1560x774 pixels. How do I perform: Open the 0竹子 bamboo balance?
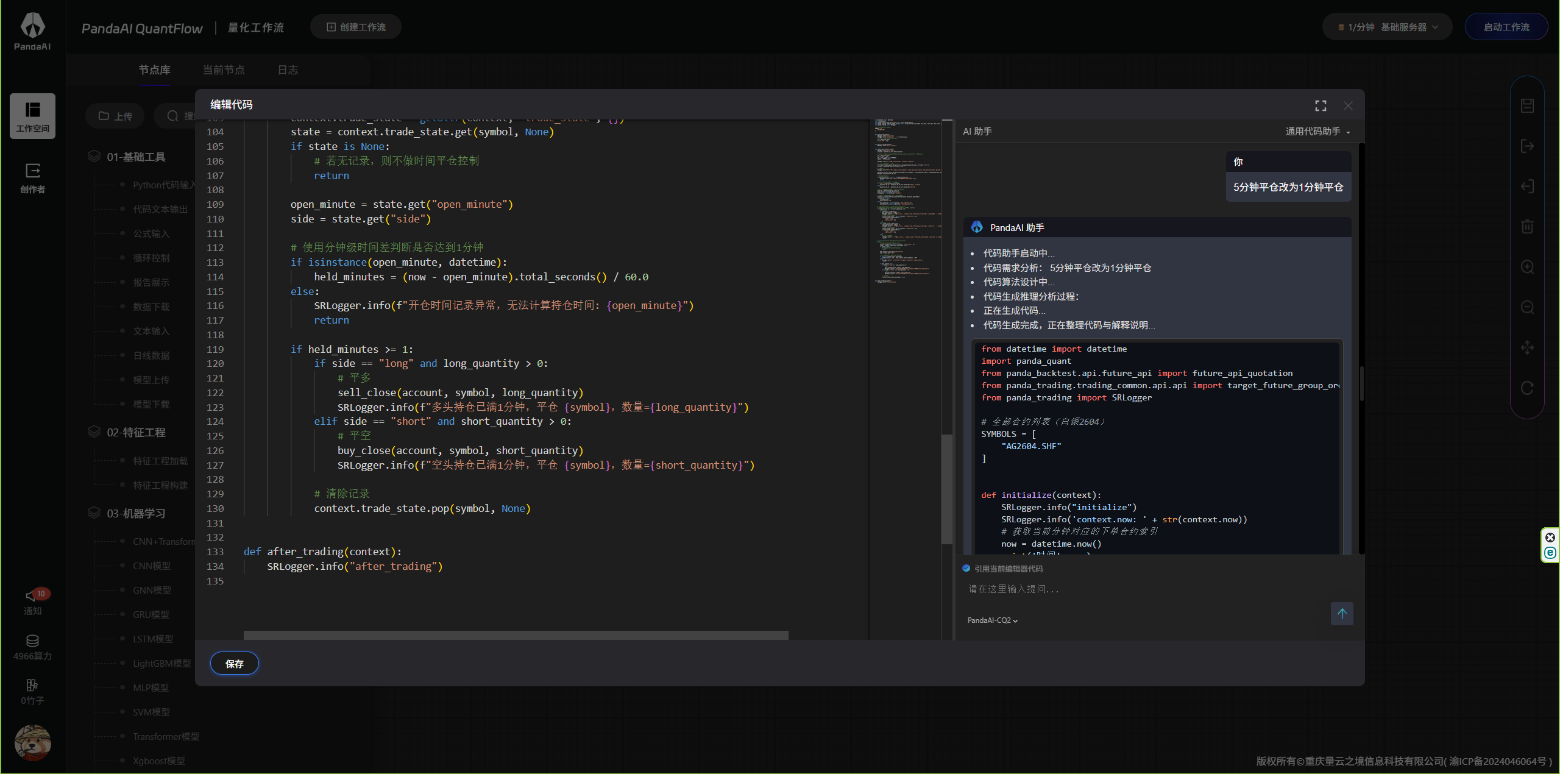[32, 691]
